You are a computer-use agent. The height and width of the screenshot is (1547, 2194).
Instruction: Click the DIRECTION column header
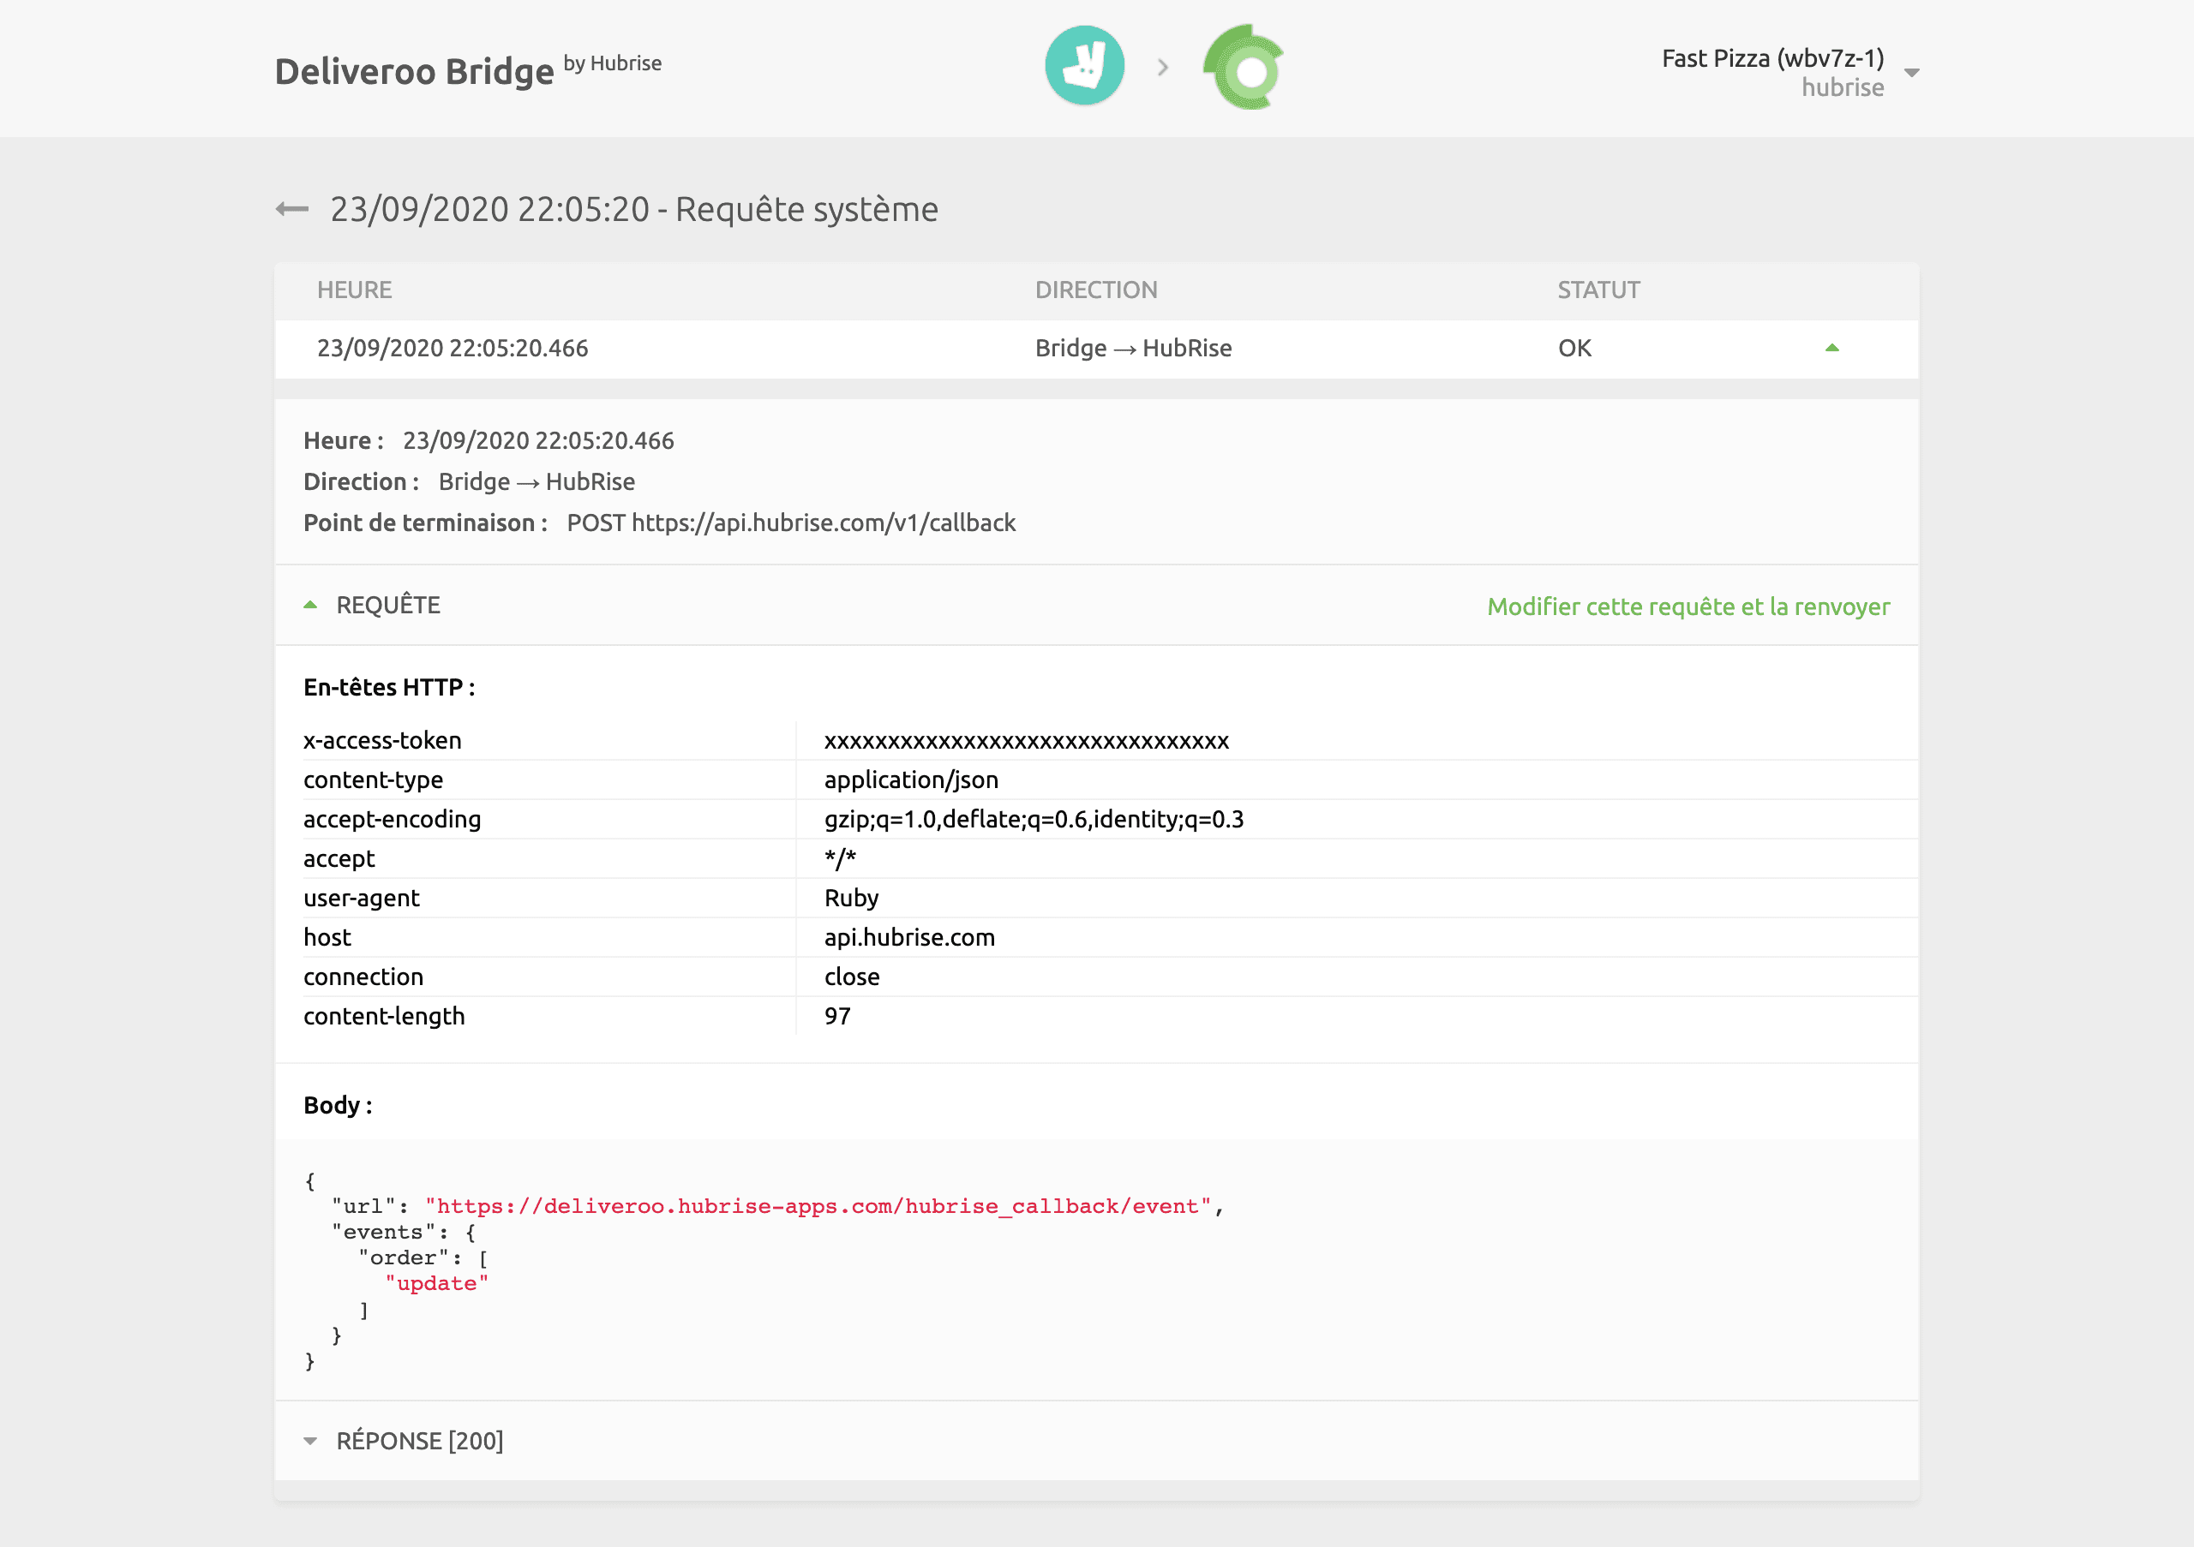1096,290
